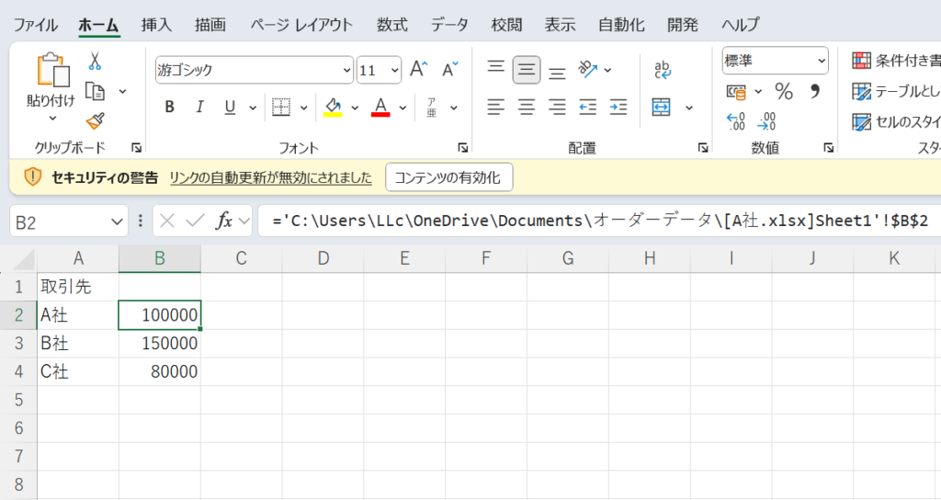941x500 pixels.
Task: Toggle Italic formatting
Action: coord(198,107)
